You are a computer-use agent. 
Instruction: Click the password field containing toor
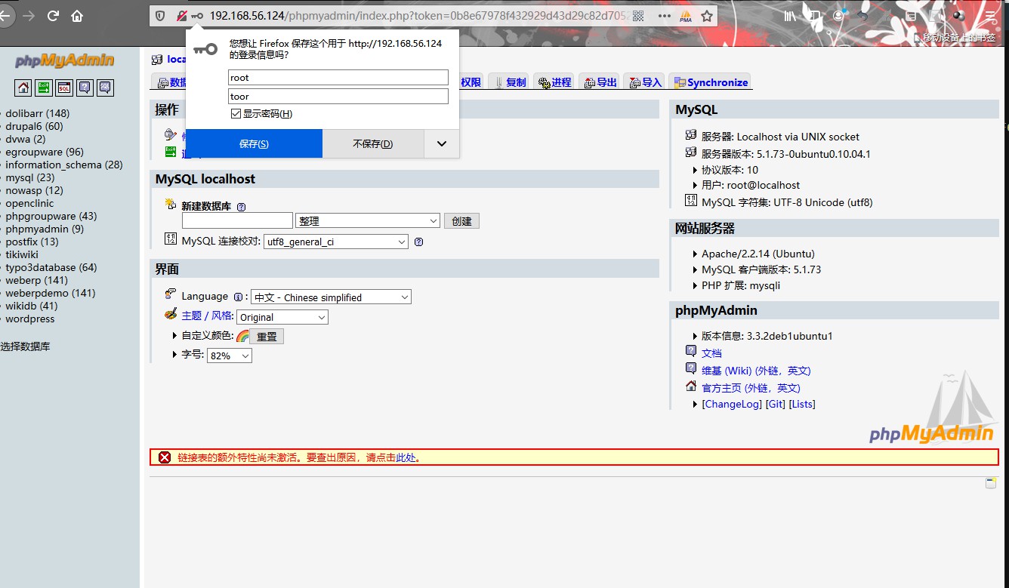[338, 96]
